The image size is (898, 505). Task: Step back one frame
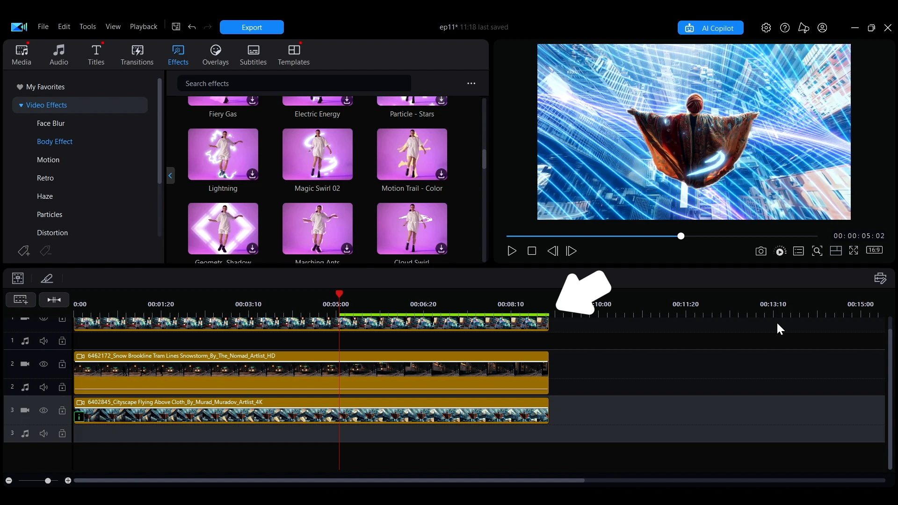click(x=552, y=251)
